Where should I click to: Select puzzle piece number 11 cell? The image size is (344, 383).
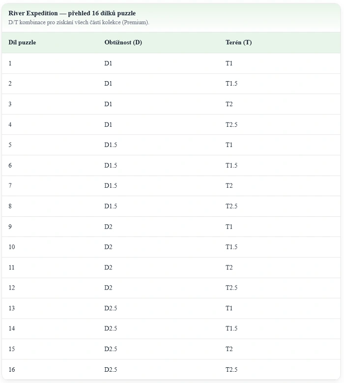click(x=12, y=267)
